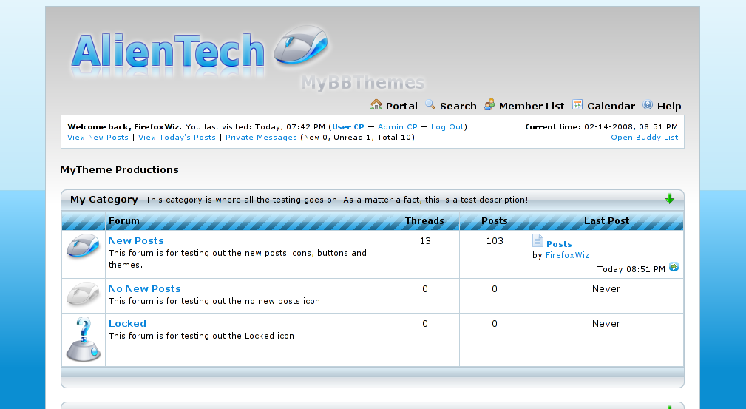Click the Log Out link
Screen dimensions: 746x409
pos(447,127)
